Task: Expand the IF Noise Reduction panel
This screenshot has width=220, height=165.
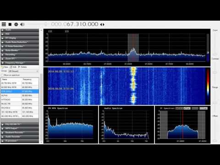Action: point(20,46)
